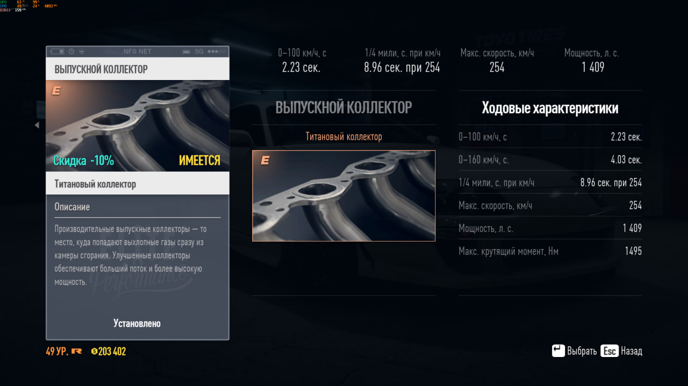This screenshot has height=386, width=688.
Task: Click the top 2.23 сек. acceleration stat
Action: [302, 67]
